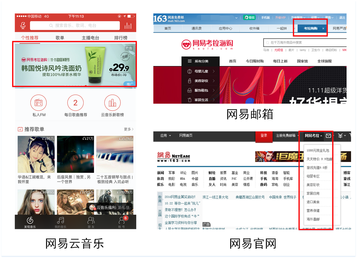Switch to 排行榜 tab
The height and width of the screenshot is (258, 357).
pyautogui.click(x=121, y=38)
